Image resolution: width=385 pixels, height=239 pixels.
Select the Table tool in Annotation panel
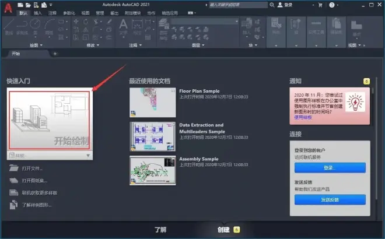pyautogui.click(x=148, y=37)
